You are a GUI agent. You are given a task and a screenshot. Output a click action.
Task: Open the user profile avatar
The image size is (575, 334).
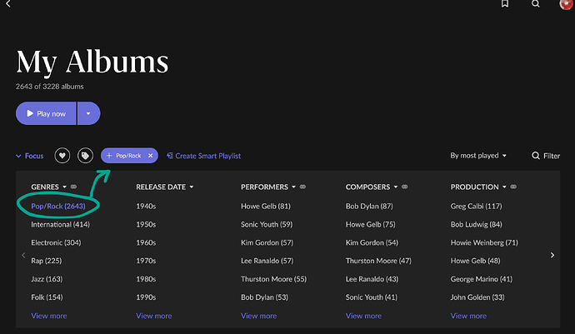point(567,4)
